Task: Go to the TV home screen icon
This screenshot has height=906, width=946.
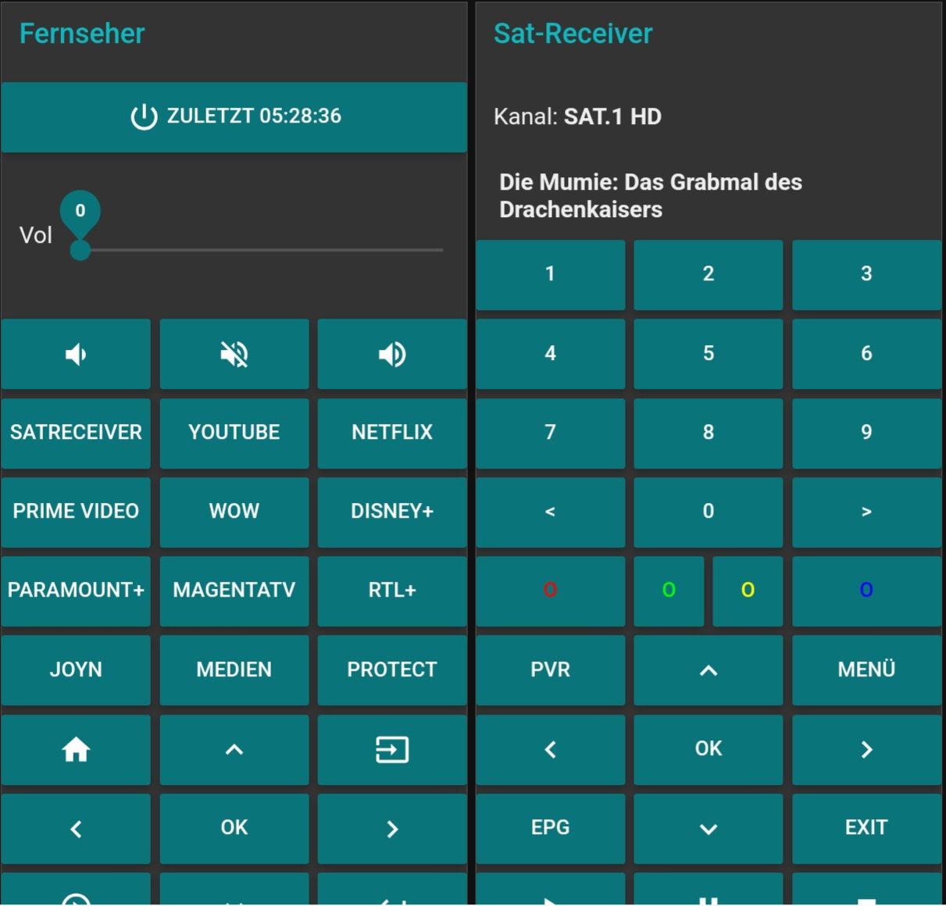Action: (76, 750)
